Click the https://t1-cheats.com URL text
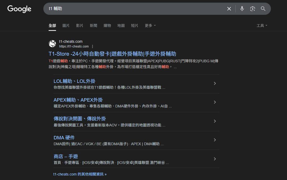The width and height of the screenshot is (287, 180). tap(74, 46)
